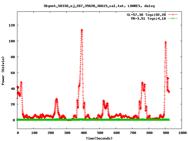This screenshot has width=188, height=141.
Task: Click the x-axis tick label 100
Action: tap(34, 133)
